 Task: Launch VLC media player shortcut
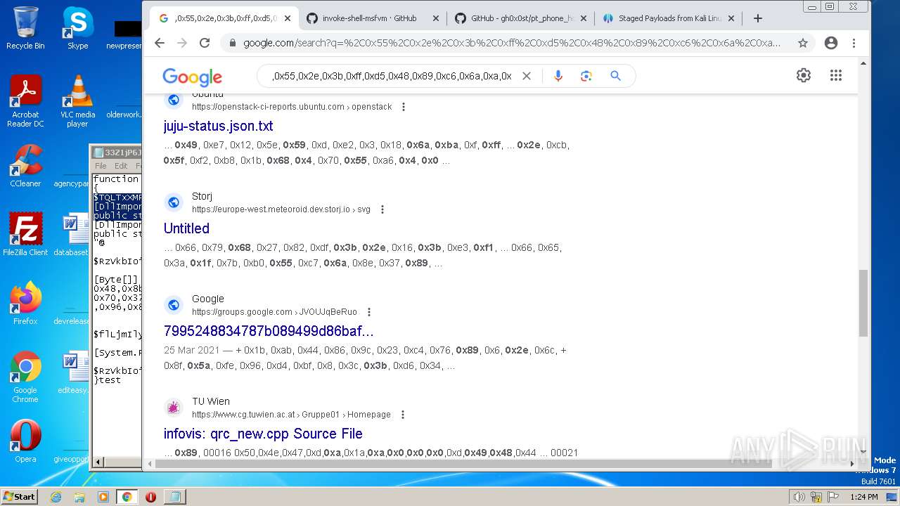click(77, 101)
